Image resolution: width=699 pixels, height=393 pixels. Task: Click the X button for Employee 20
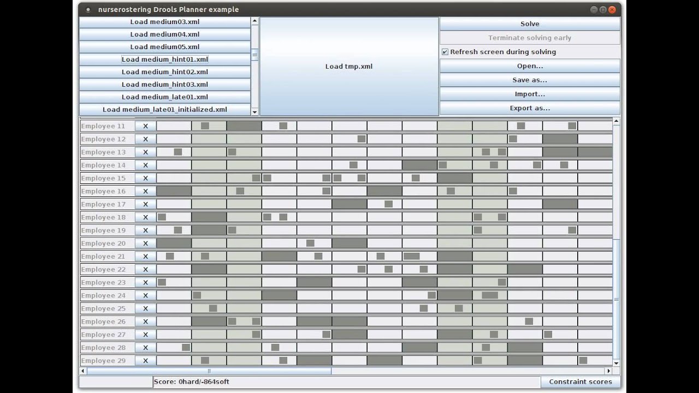(145, 243)
